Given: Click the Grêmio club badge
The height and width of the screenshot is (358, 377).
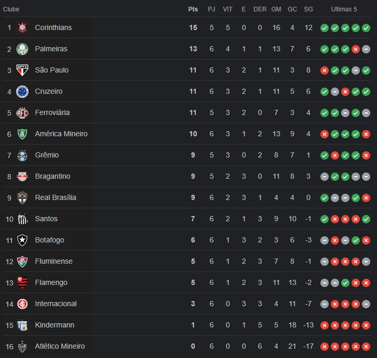Looking at the screenshot, I should click(22, 155).
